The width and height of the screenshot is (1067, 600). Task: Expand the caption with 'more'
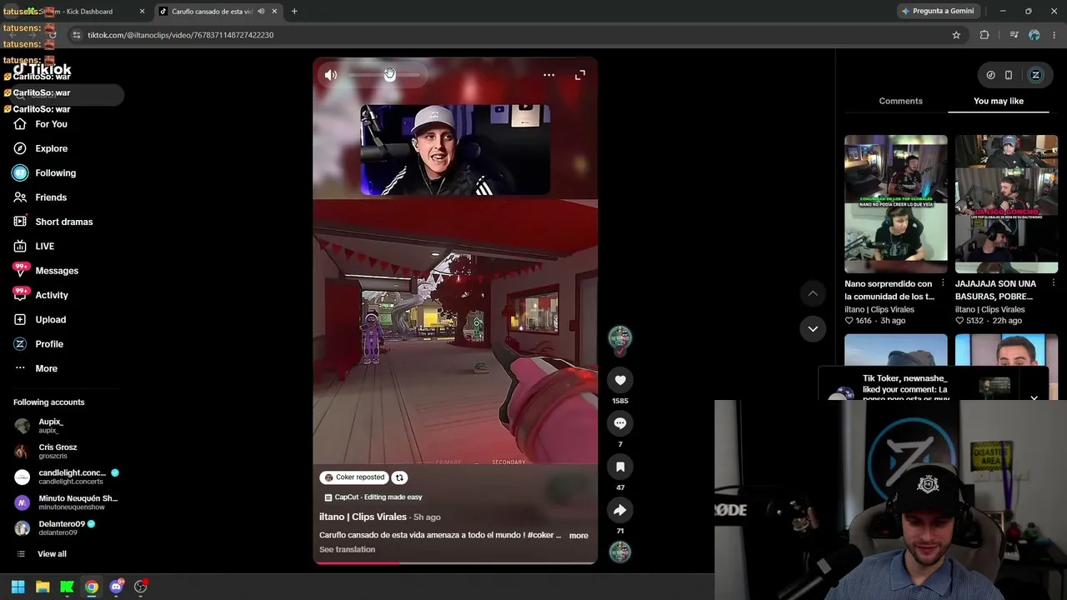(579, 536)
